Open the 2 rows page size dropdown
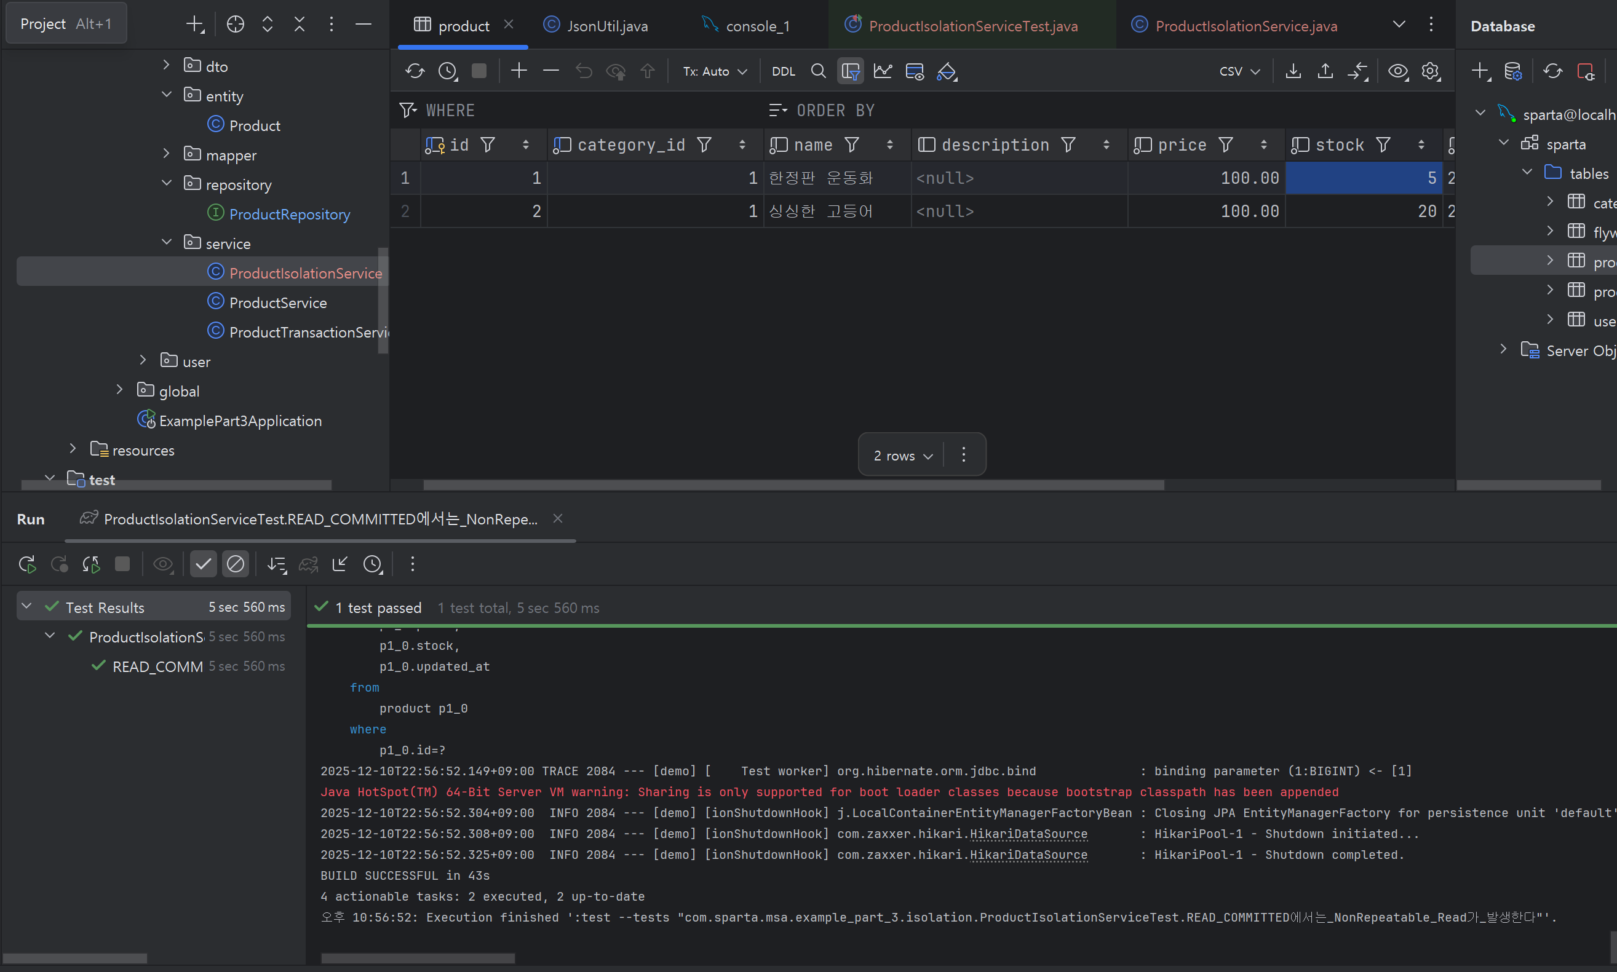This screenshot has height=972, width=1617. click(x=902, y=455)
